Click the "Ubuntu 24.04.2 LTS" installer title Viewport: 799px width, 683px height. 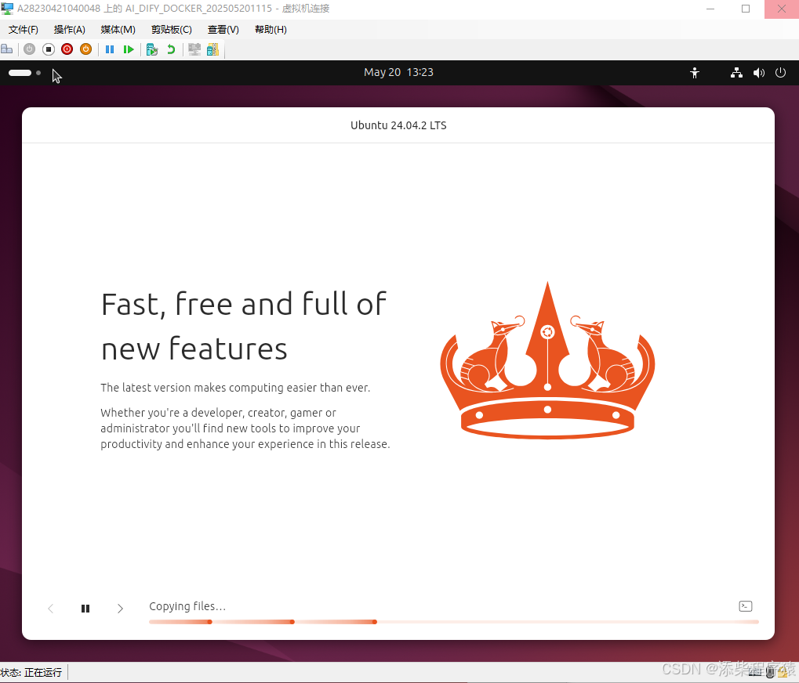click(398, 125)
